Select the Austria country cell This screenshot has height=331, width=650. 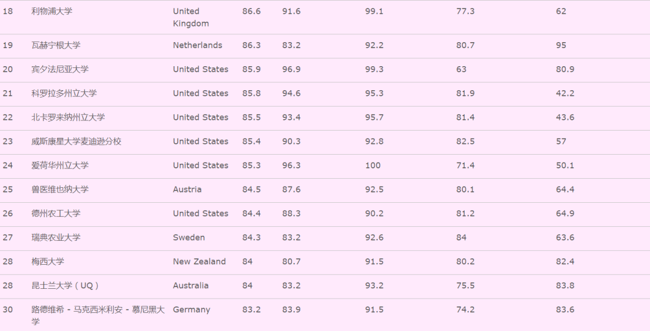tap(187, 190)
